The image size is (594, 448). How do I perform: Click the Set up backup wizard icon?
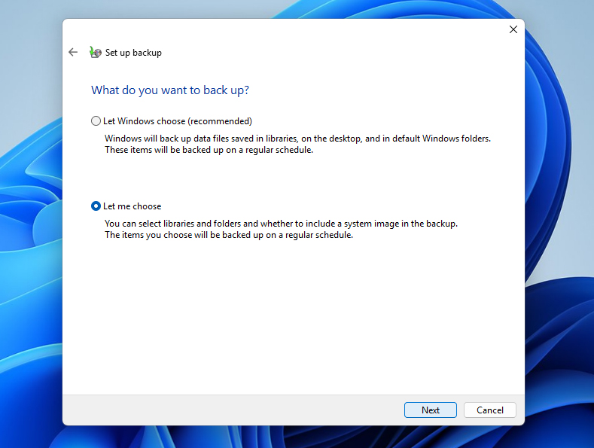pos(95,52)
